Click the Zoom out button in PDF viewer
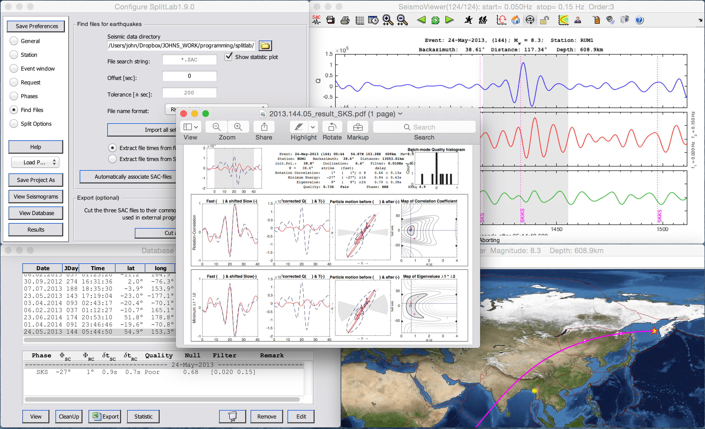Screen dimensions: 705x429 tap(217, 127)
